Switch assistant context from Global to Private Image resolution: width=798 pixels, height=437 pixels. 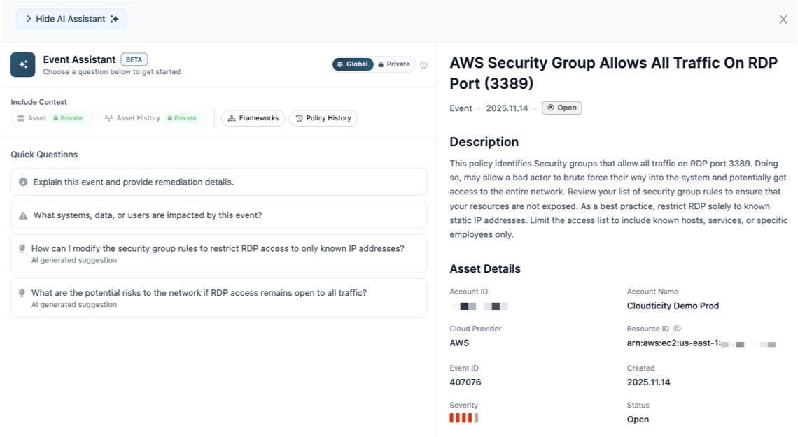(x=394, y=64)
